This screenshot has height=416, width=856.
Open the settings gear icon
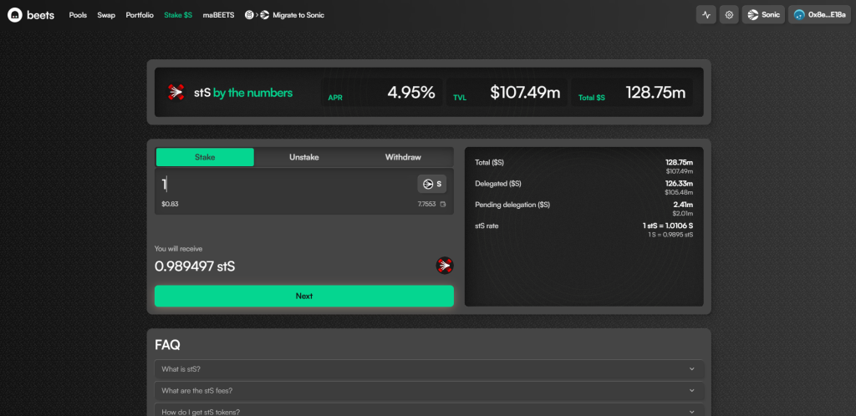click(729, 15)
